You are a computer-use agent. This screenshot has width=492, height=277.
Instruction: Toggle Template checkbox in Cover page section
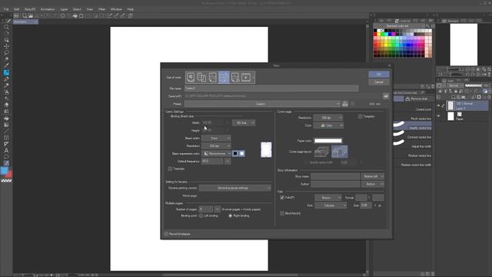click(360, 116)
